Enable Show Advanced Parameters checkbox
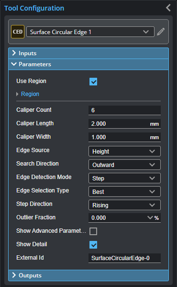 click(x=93, y=231)
